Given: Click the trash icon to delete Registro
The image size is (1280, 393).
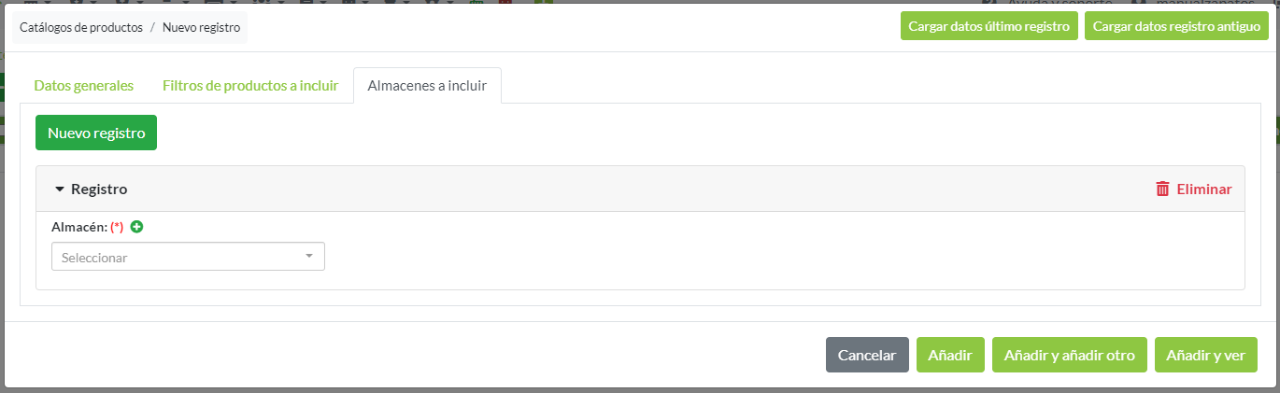Looking at the screenshot, I should [x=1162, y=189].
